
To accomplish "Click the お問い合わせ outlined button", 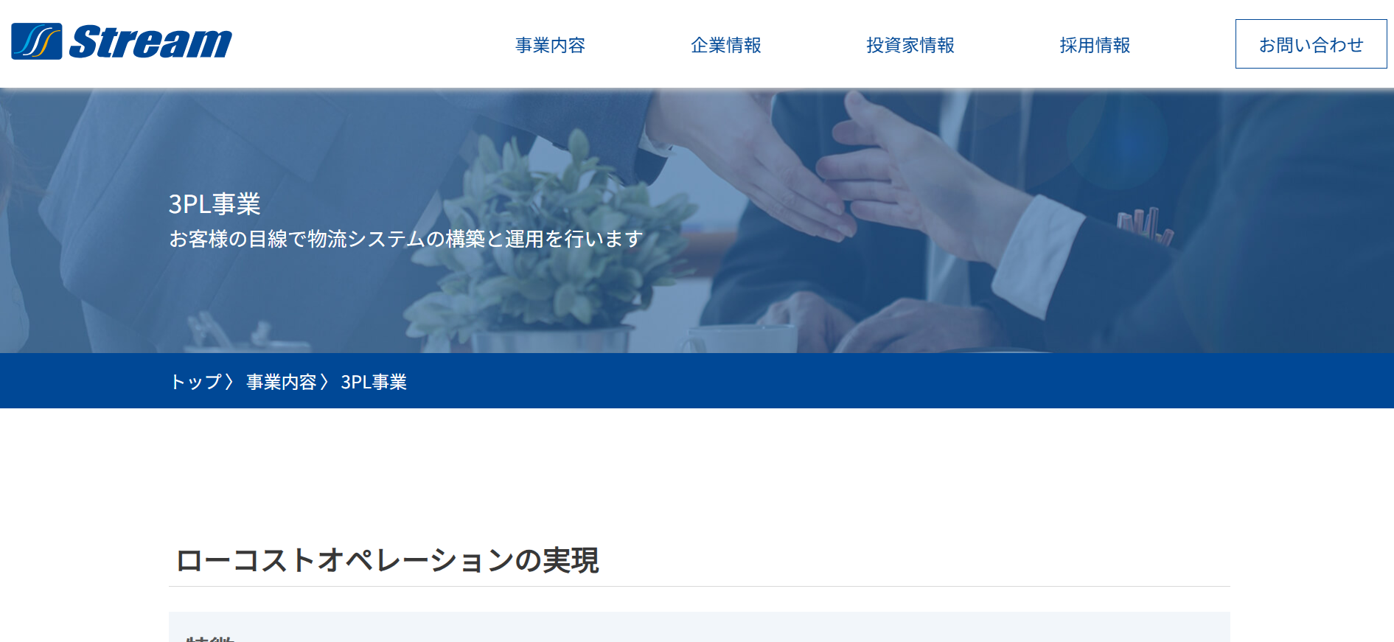I will (x=1311, y=44).
